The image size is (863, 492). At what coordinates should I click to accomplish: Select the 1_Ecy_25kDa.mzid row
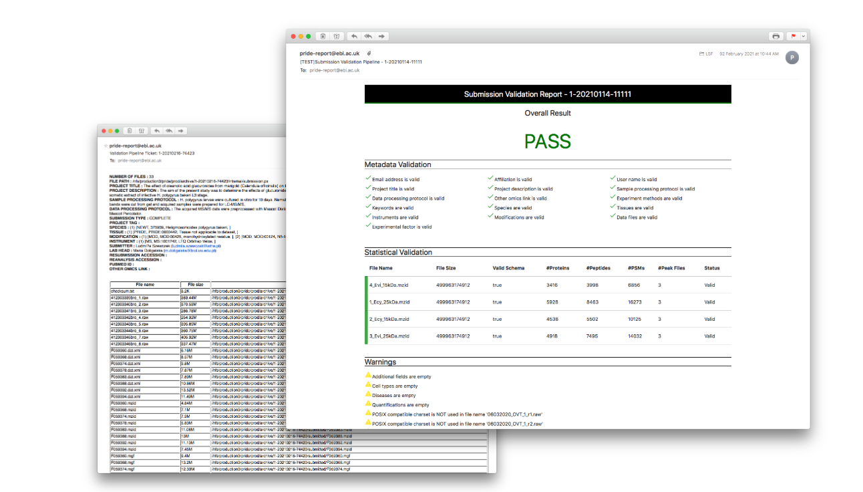coord(548,301)
